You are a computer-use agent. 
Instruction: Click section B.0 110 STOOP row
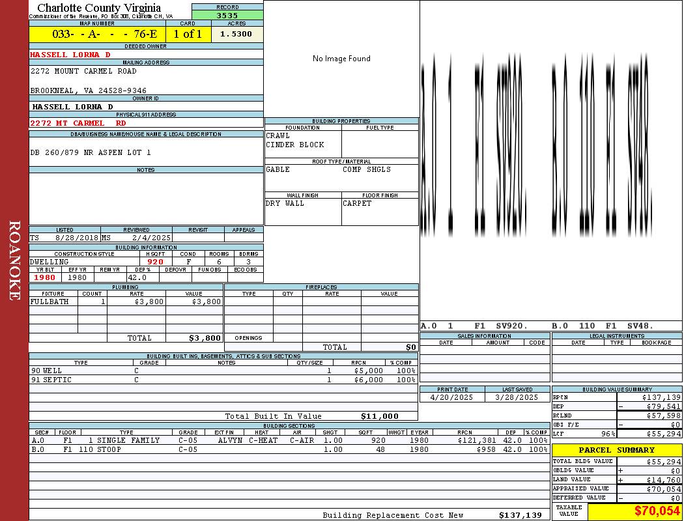tap(289, 449)
